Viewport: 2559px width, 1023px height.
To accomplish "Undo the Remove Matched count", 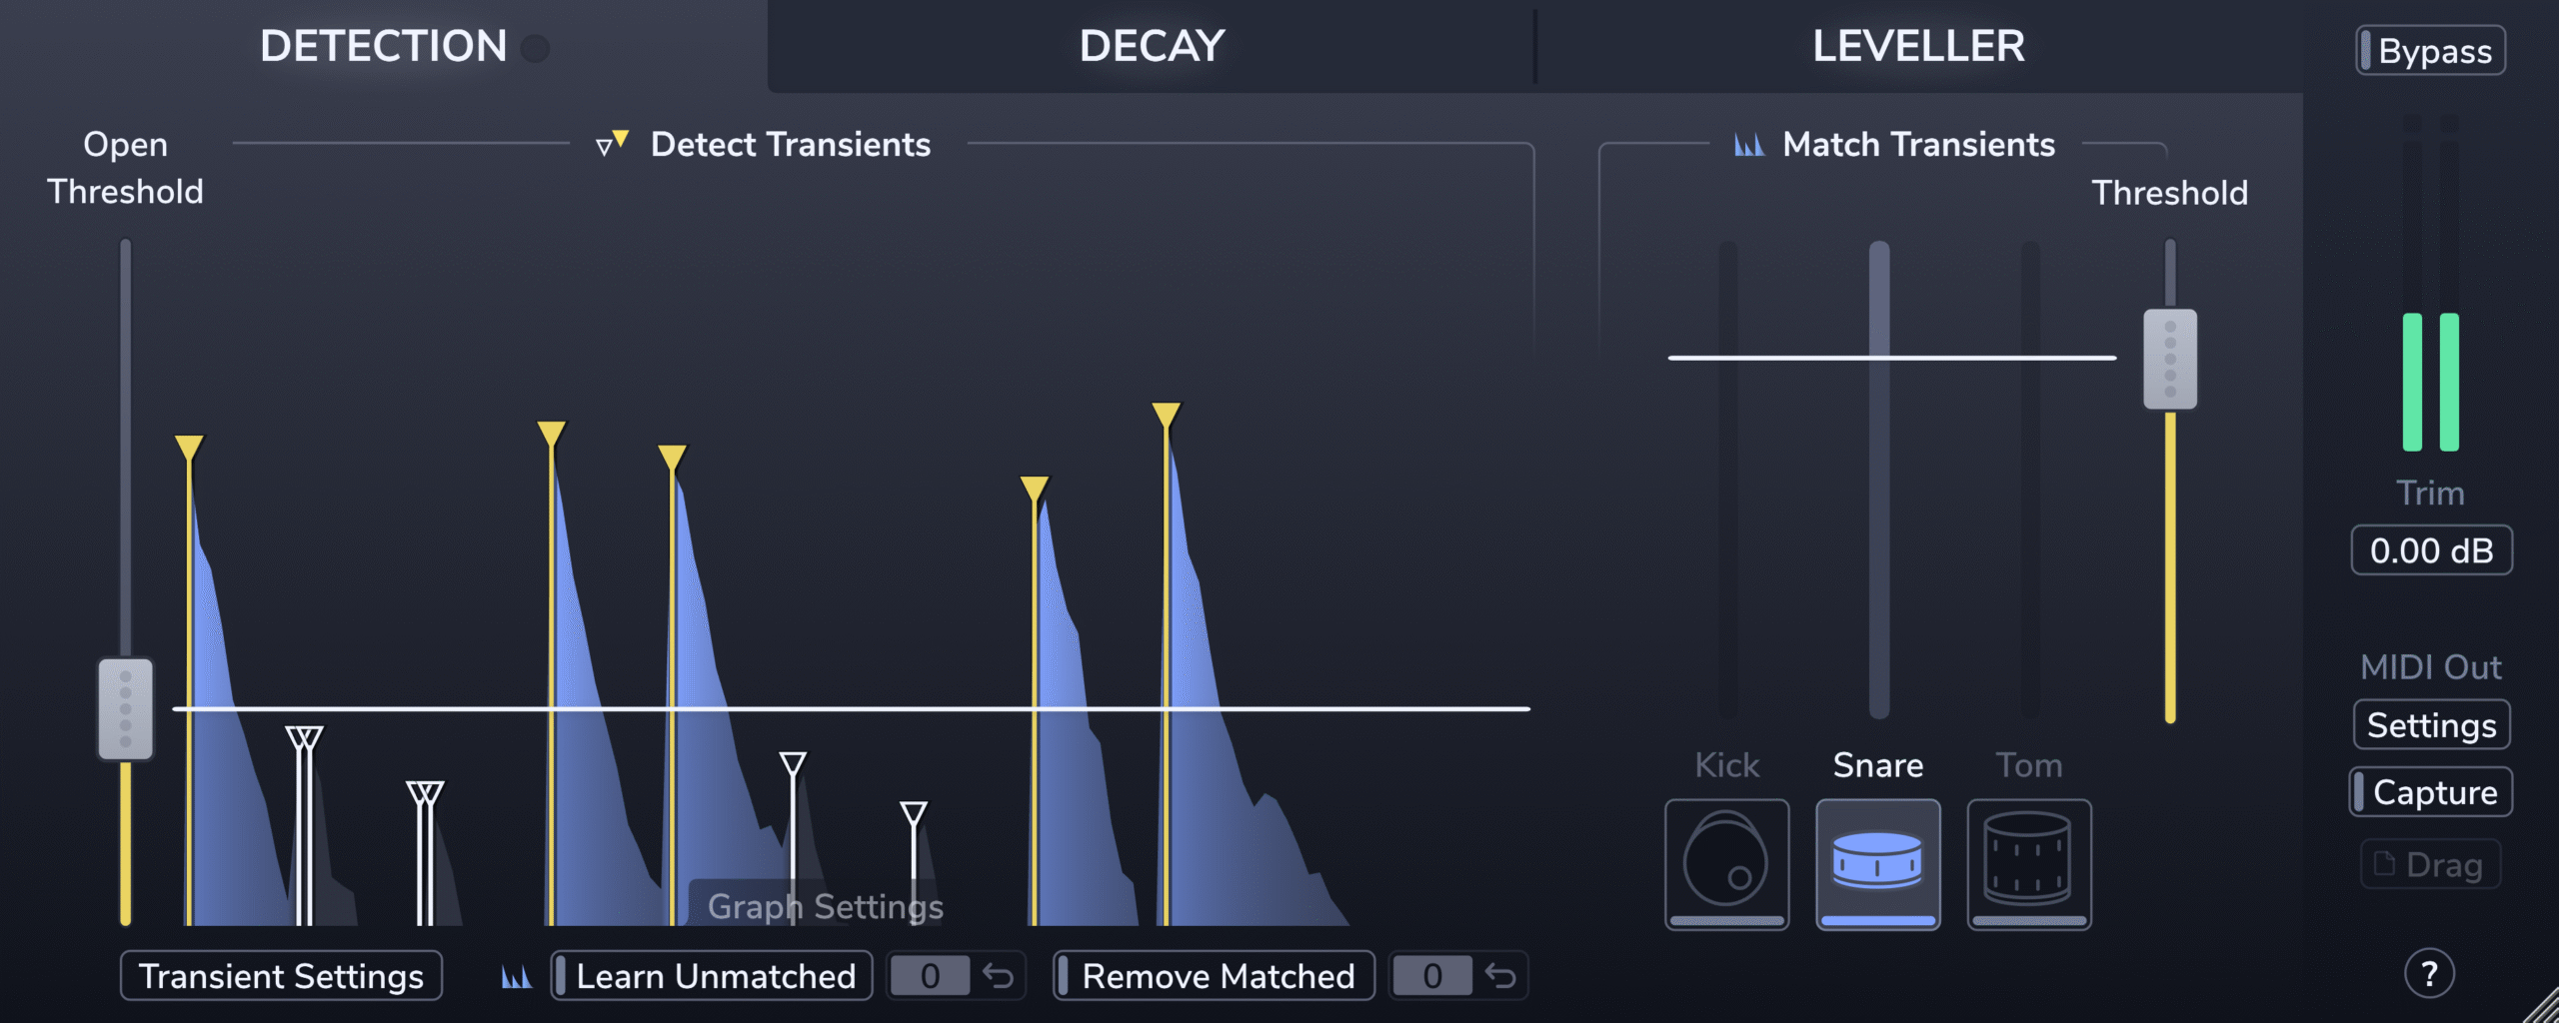I will (x=1500, y=975).
